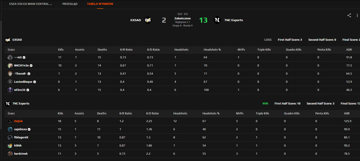Open player profile LuciusBlaque
This screenshot has height=161, width=360.
coord(23,82)
